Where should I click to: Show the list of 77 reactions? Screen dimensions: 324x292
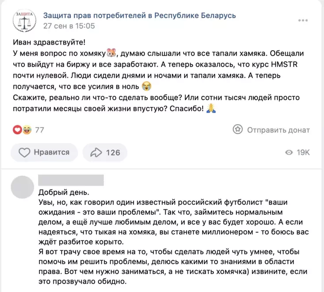point(39,130)
